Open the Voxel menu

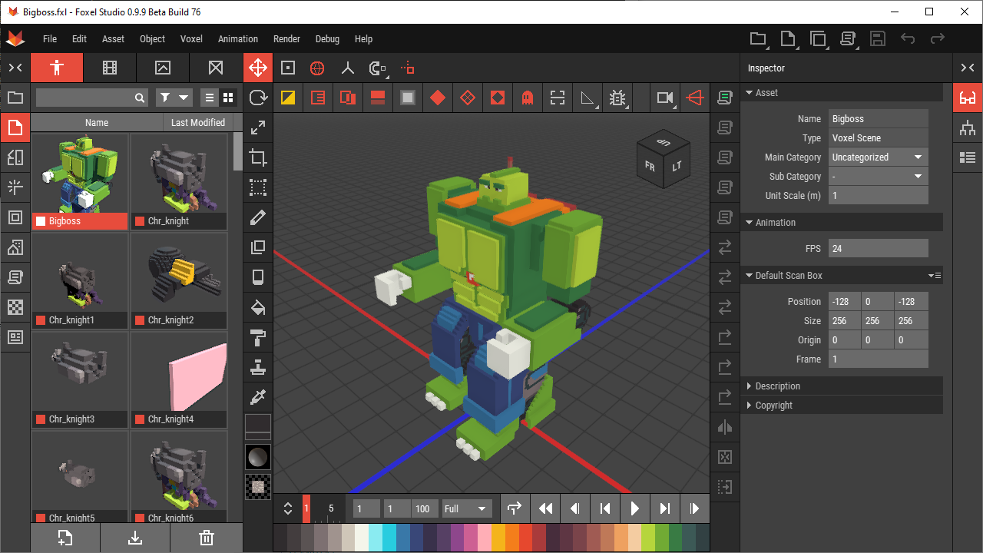pos(190,39)
